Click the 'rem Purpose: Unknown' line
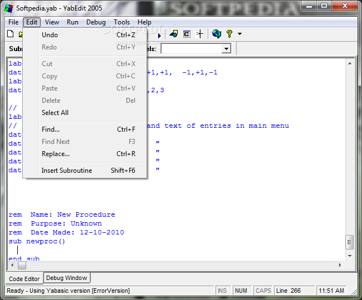 tap(55, 223)
